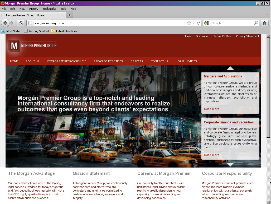Click Read more under Corporate Finance and Securities
The image size is (271, 204).
211,155
